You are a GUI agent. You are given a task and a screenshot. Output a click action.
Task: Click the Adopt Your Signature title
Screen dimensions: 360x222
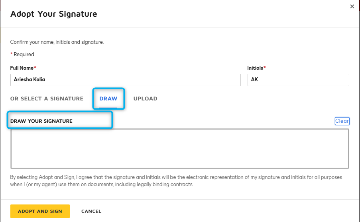54,14
